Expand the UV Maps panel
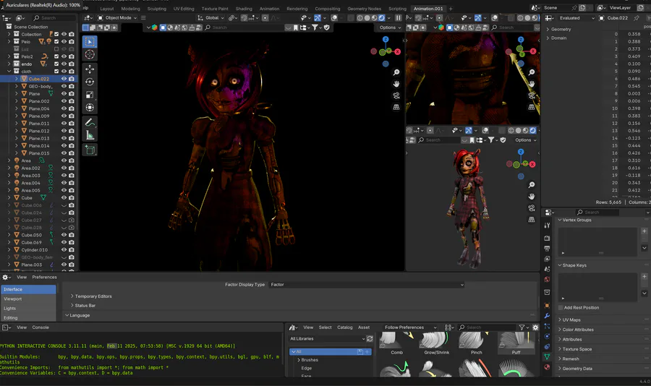The height and width of the screenshot is (386, 651). coord(571,320)
